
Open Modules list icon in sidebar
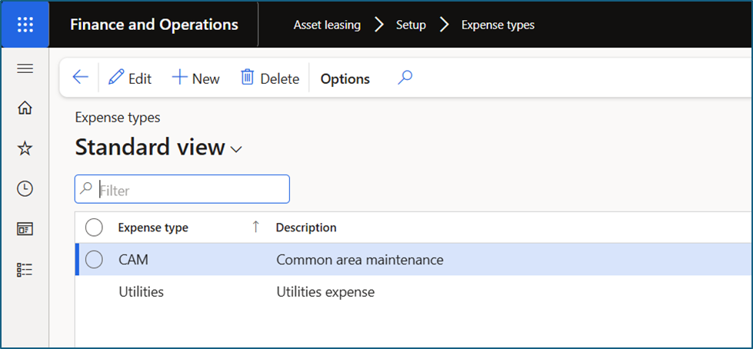25,269
